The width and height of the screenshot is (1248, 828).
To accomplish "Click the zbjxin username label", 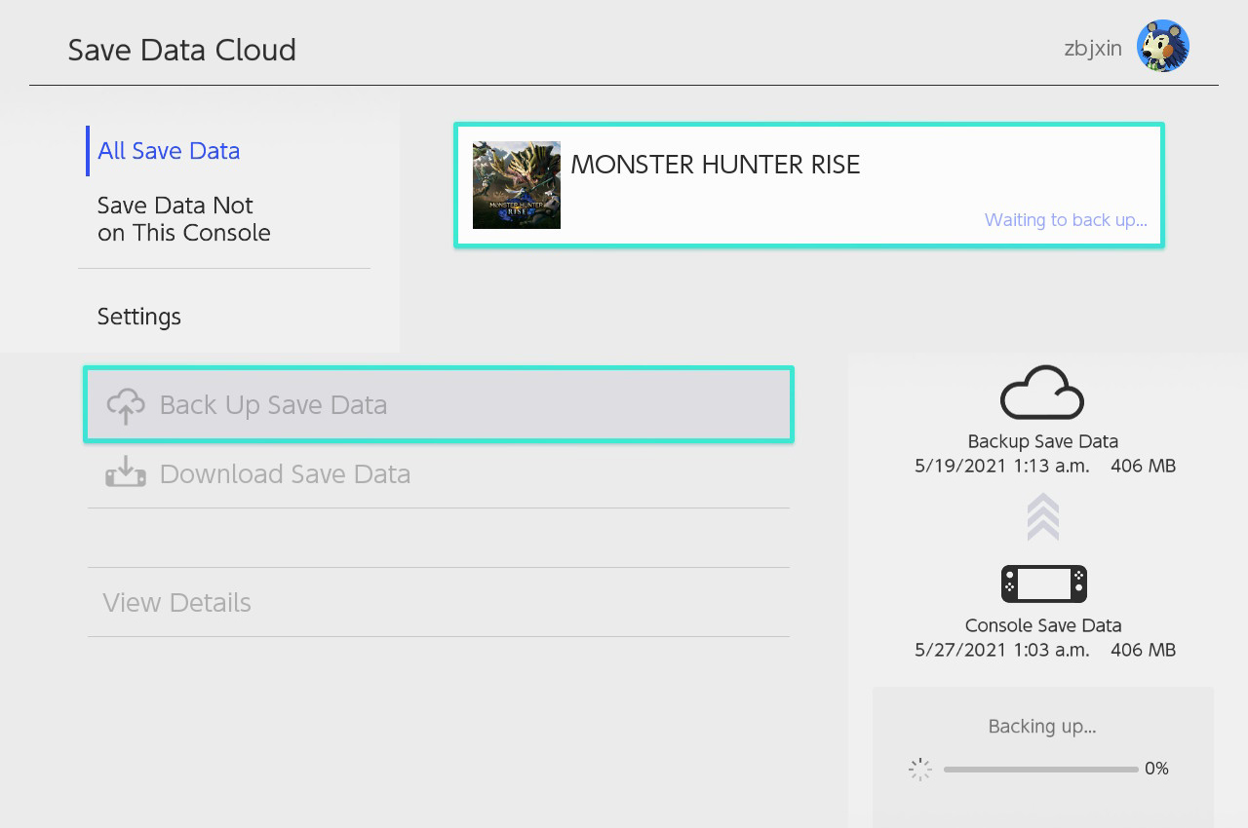I will 1093,48.
